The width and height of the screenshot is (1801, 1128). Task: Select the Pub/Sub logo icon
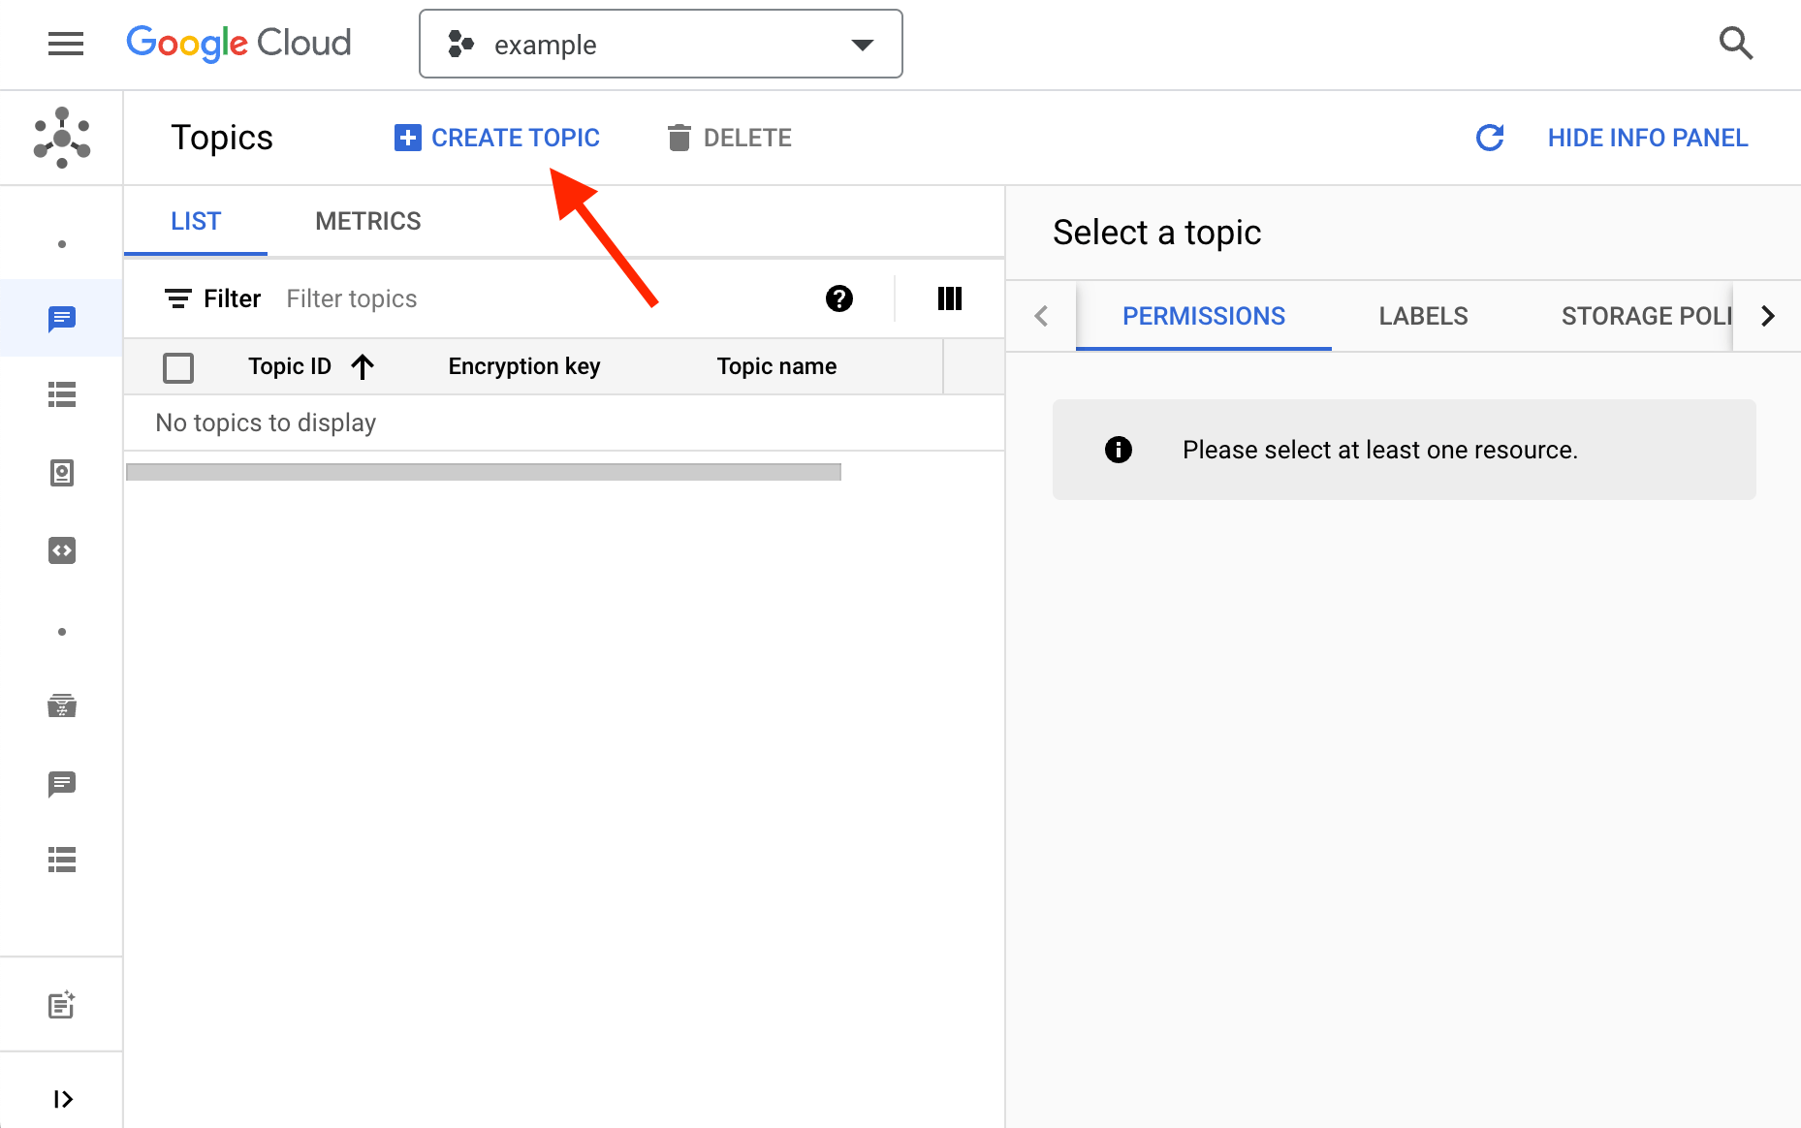(x=61, y=138)
